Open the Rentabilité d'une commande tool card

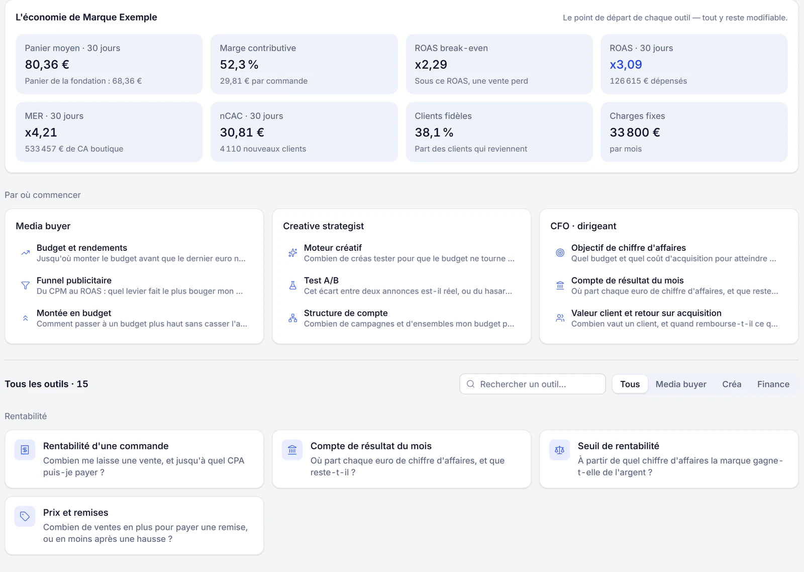(134, 459)
